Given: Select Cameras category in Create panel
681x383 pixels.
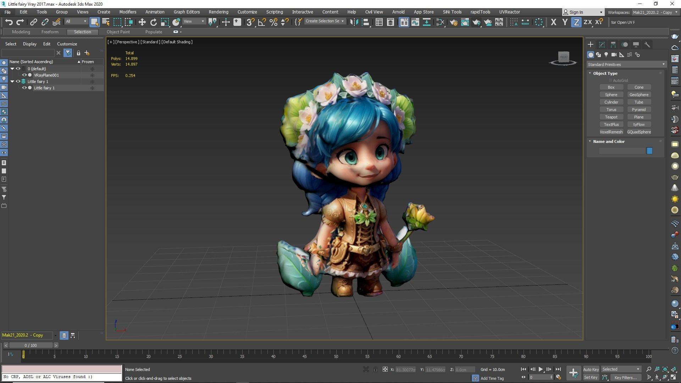Looking at the screenshot, I should pyautogui.click(x=614, y=55).
